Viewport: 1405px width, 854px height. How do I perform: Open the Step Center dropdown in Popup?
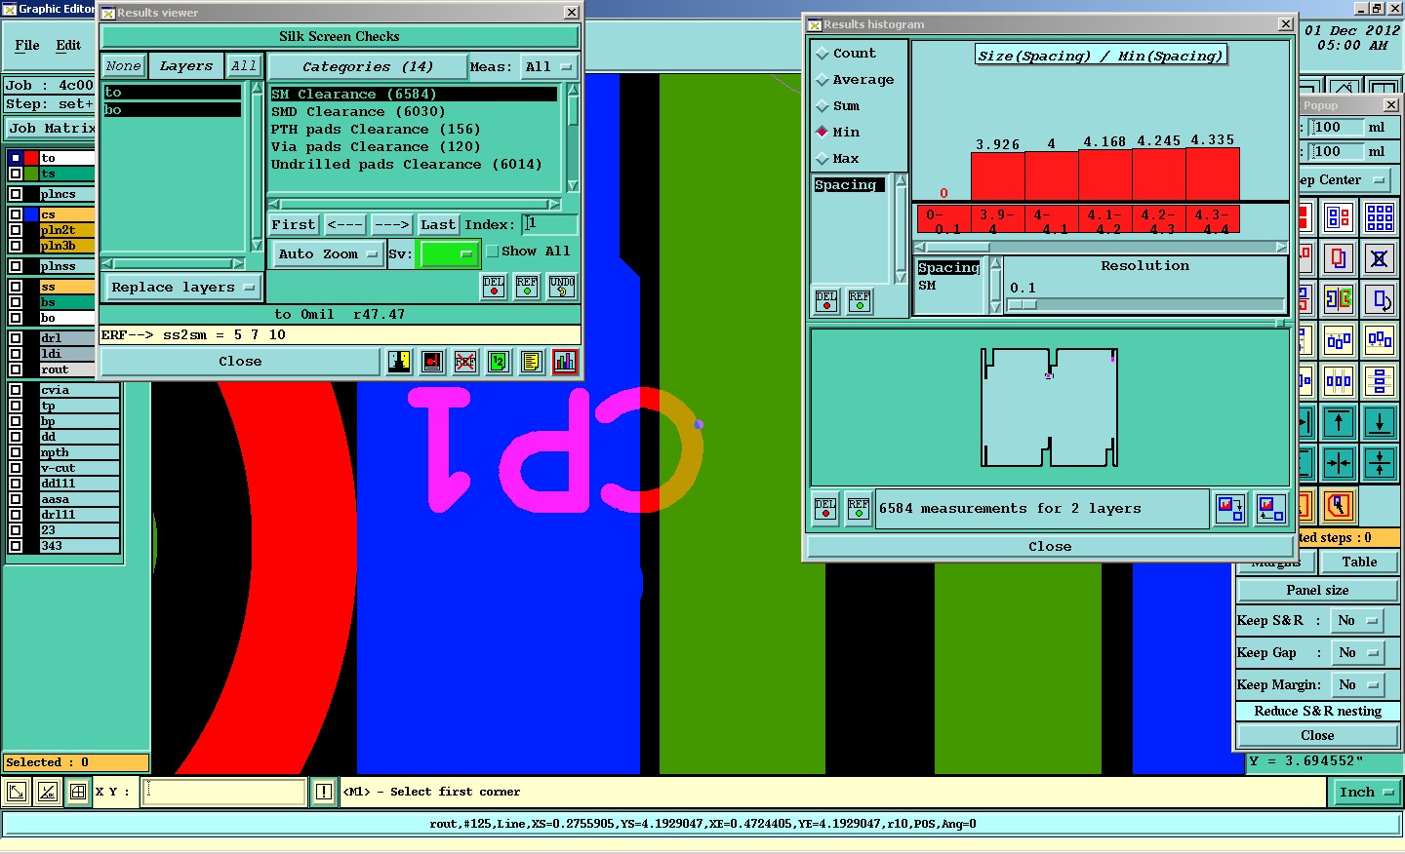tap(1342, 180)
